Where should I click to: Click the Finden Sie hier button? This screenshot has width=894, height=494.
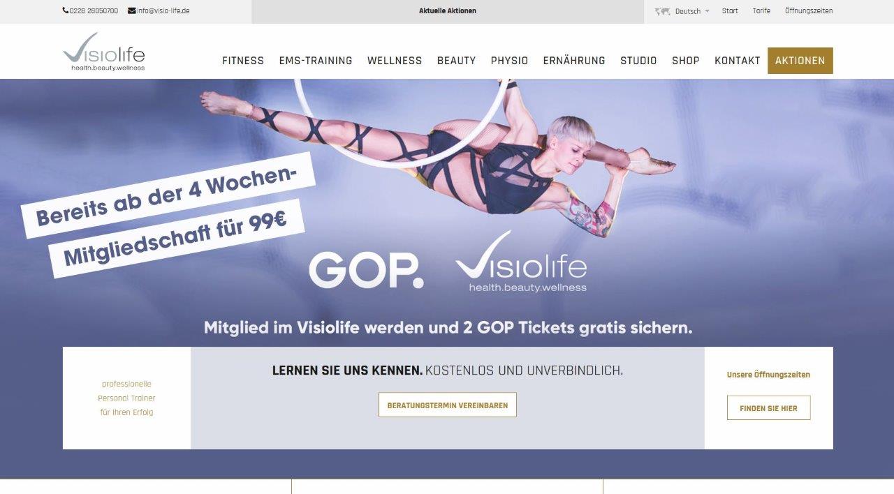point(768,408)
